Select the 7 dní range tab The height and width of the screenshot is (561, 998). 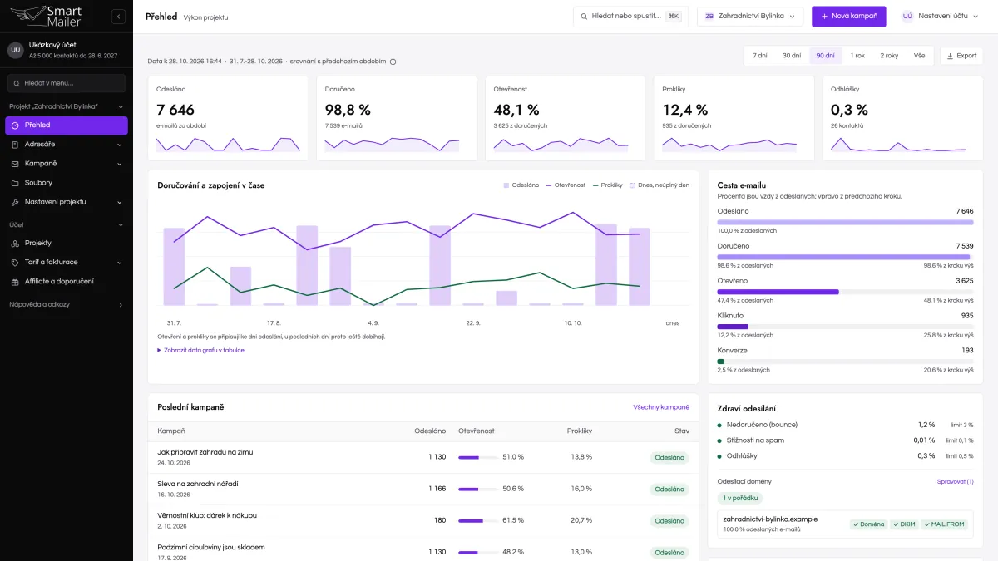[760, 56]
